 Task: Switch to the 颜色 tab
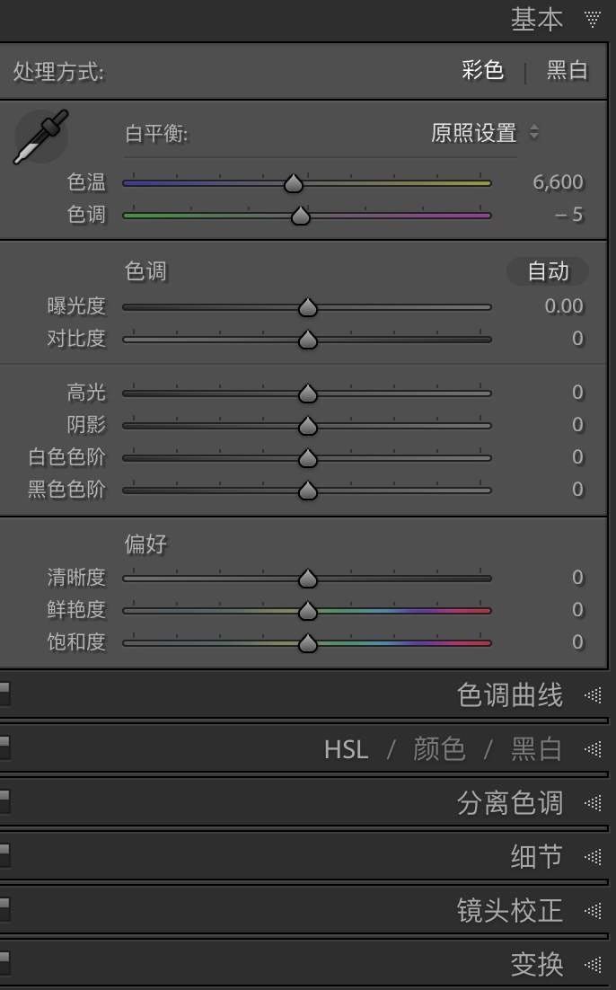(x=439, y=749)
